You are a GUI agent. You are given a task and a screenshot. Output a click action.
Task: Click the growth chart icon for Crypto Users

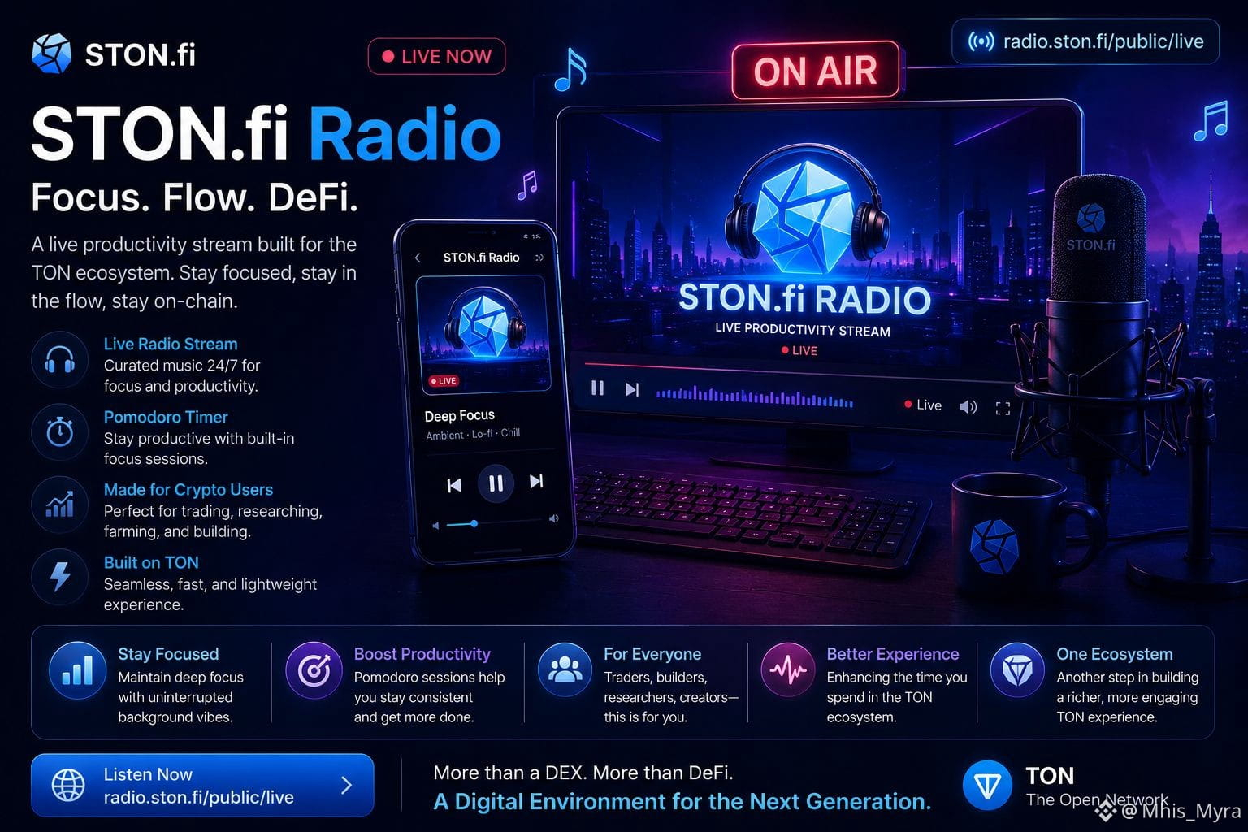coord(59,505)
